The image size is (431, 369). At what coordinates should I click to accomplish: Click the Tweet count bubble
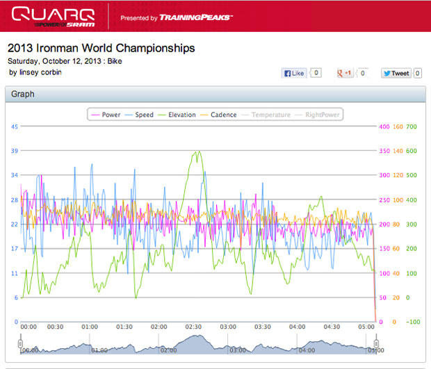pos(418,72)
